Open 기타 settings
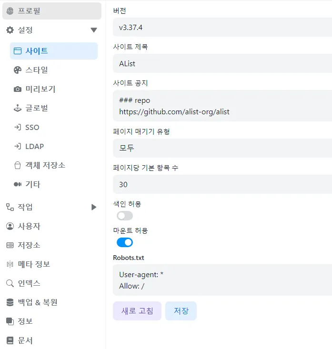This screenshot has height=349, width=332. click(x=54, y=184)
